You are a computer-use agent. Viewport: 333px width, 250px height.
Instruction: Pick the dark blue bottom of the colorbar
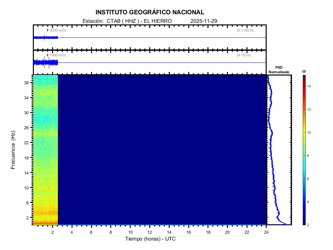[304, 223]
